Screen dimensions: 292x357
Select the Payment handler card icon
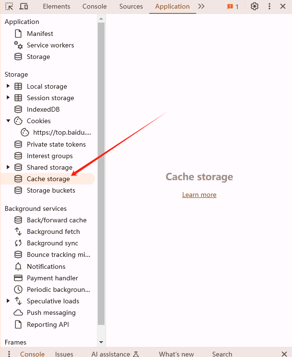[18, 278]
